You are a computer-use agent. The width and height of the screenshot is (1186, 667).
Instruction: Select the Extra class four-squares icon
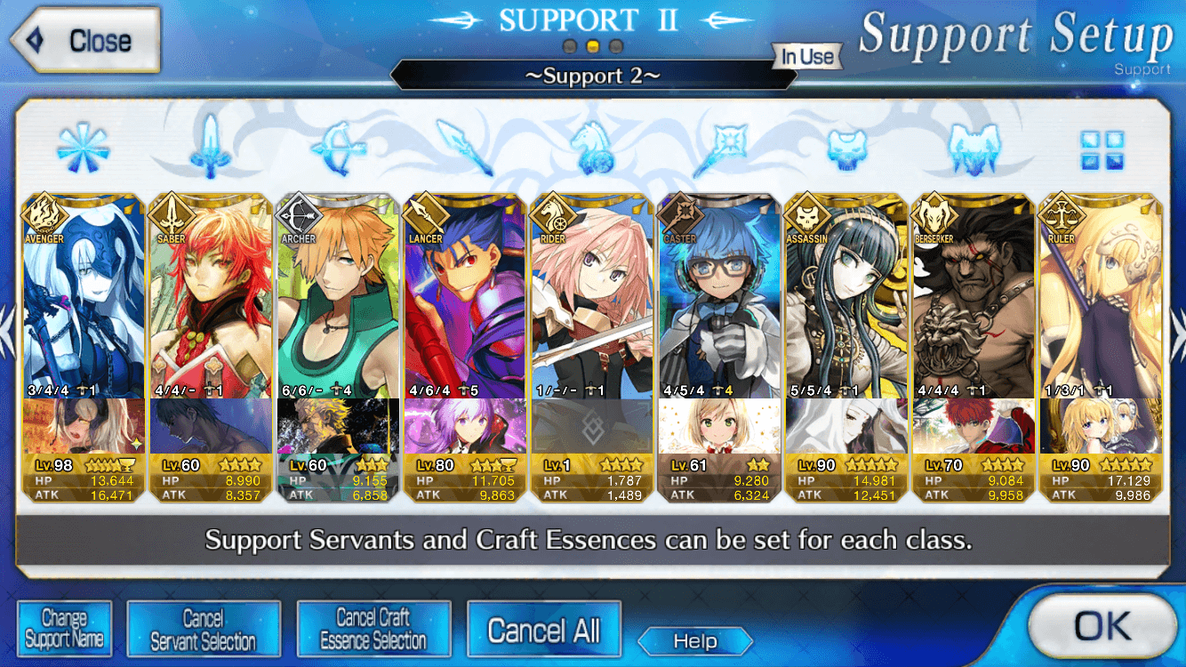pyautogui.click(x=1102, y=149)
